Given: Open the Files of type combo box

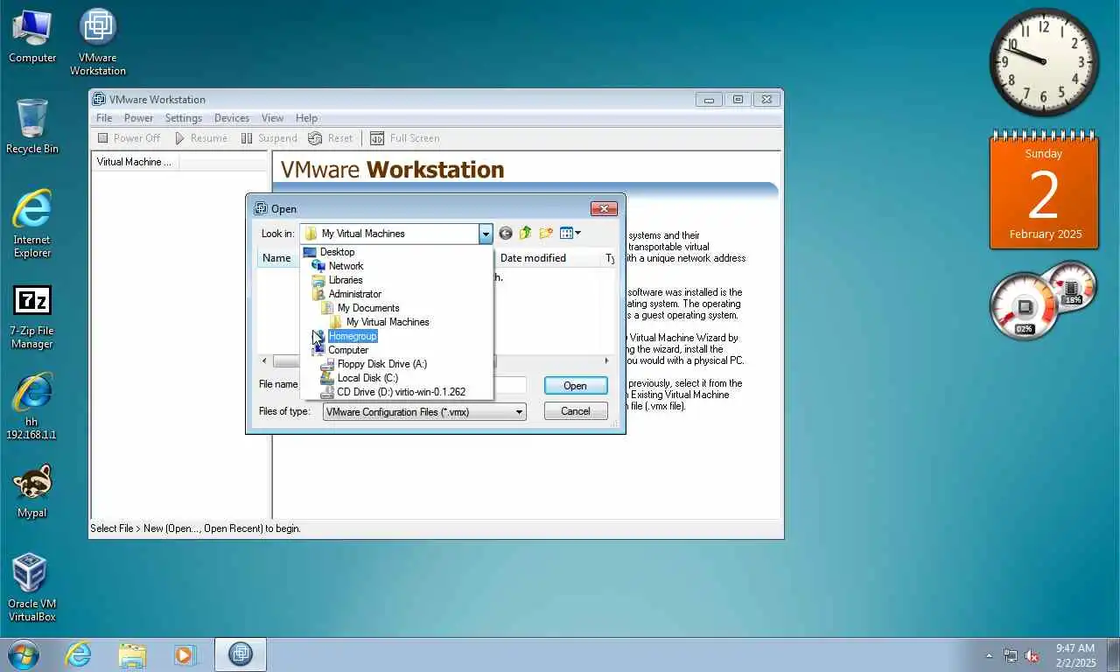Looking at the screenshot, I should pyautogui.click(x=424, y=411).
